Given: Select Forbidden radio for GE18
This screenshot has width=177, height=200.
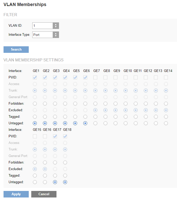Looking at the screenshot, I should pos(65,163).
